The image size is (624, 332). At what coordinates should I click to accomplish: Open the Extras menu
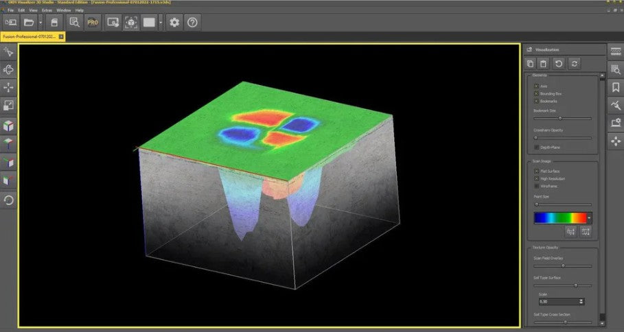pyautogui.click(x=47, y=10)
